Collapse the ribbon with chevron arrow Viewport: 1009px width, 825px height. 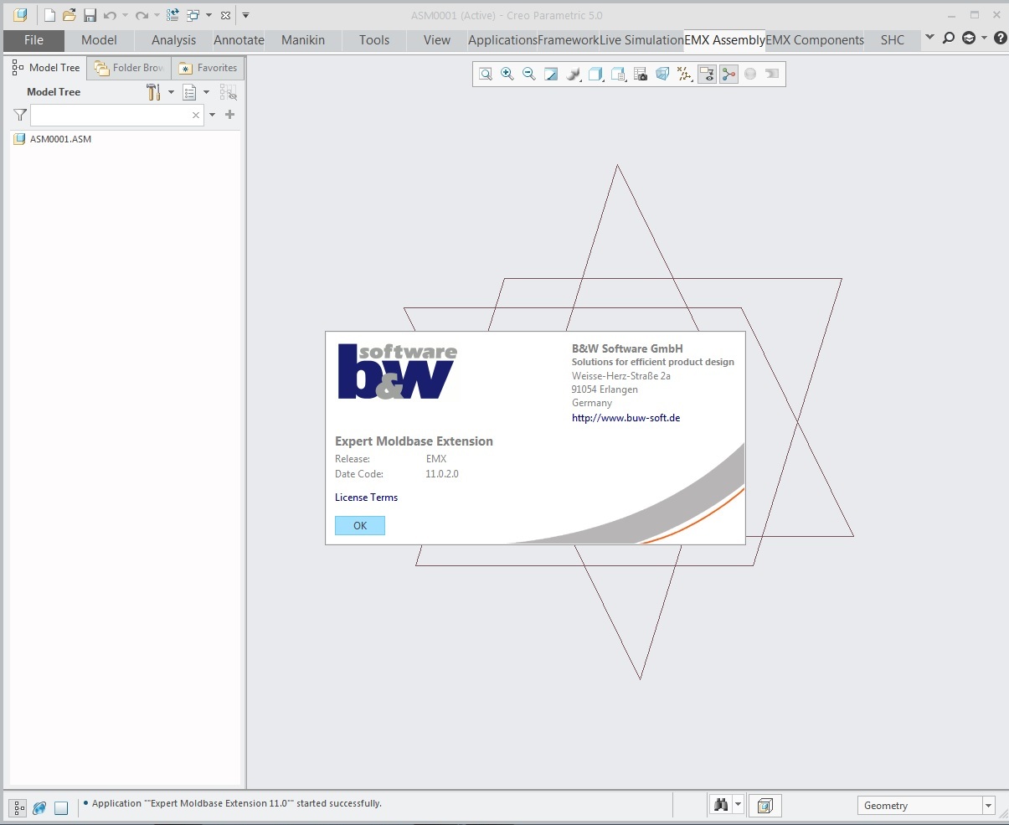[x=929, y=38]
